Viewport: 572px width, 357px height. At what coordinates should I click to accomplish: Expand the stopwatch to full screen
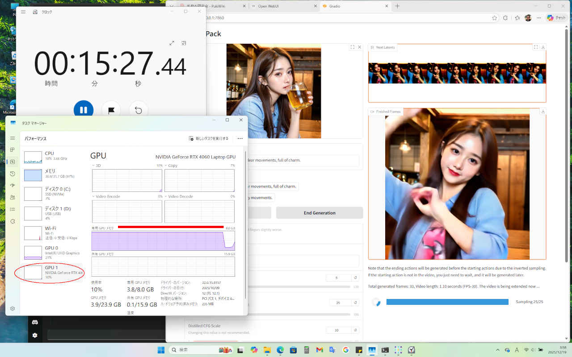(172, 43)
